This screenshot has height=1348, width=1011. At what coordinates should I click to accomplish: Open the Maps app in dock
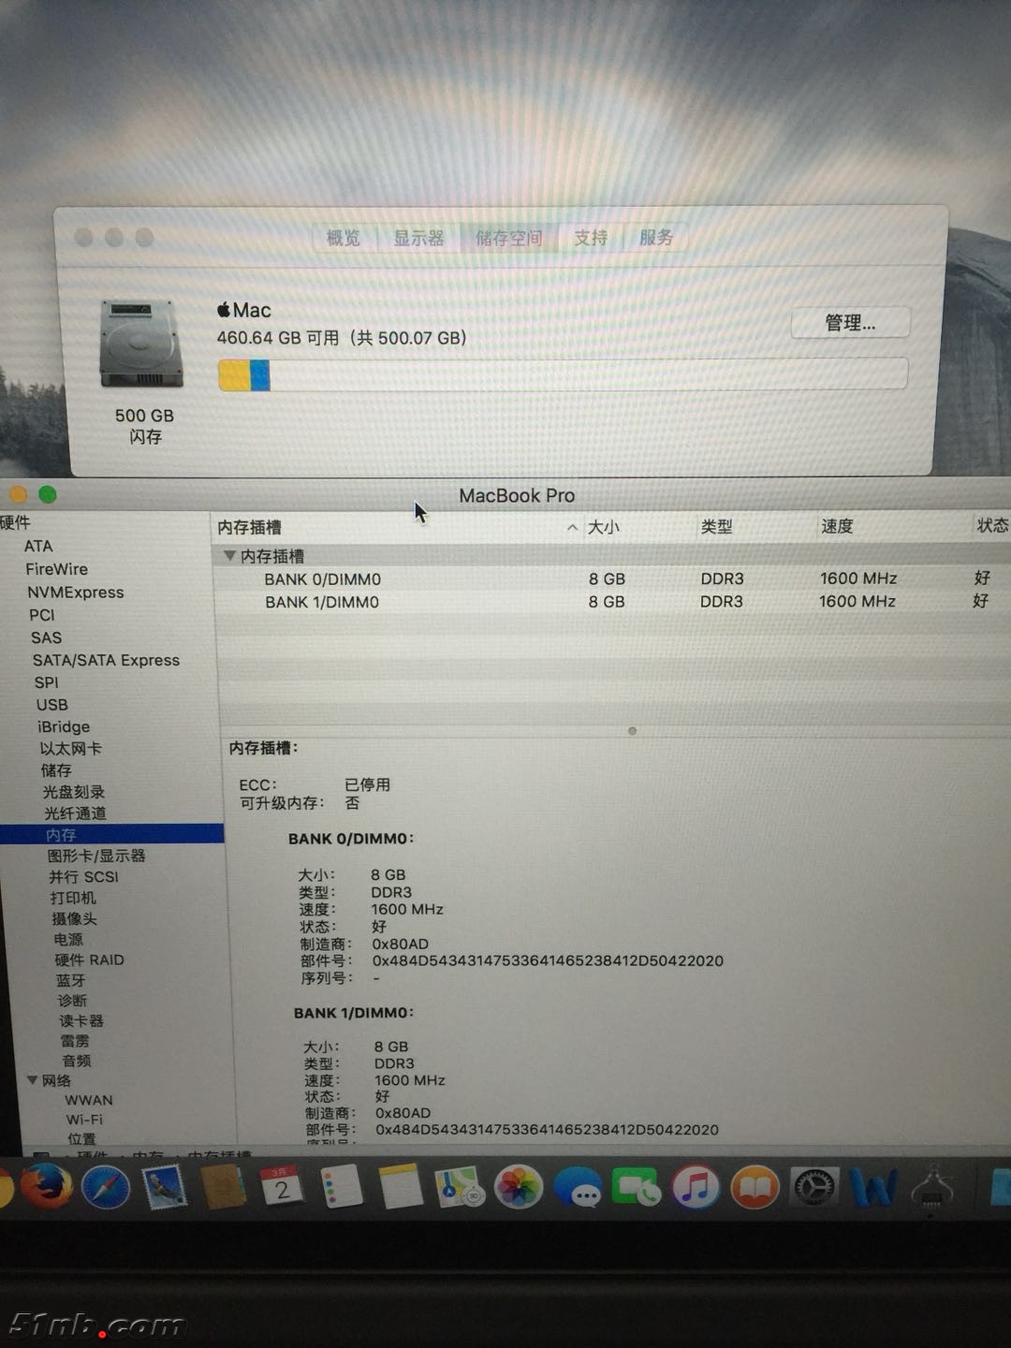(458, 1187)
